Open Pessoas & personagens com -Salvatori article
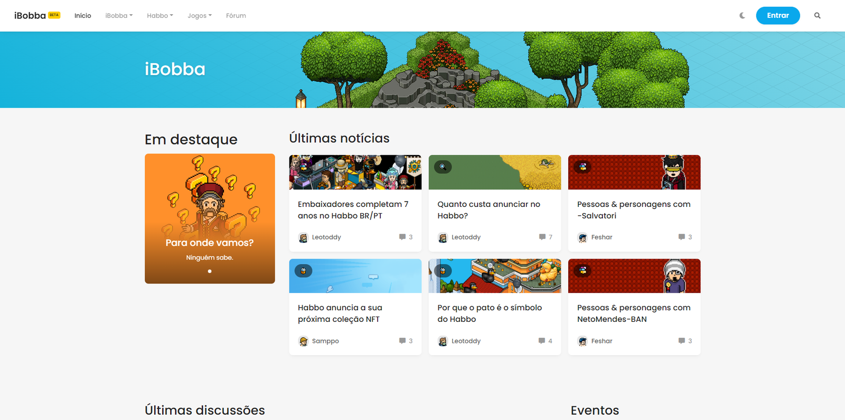This screenshot has height=420, width=845. [634, 210]
